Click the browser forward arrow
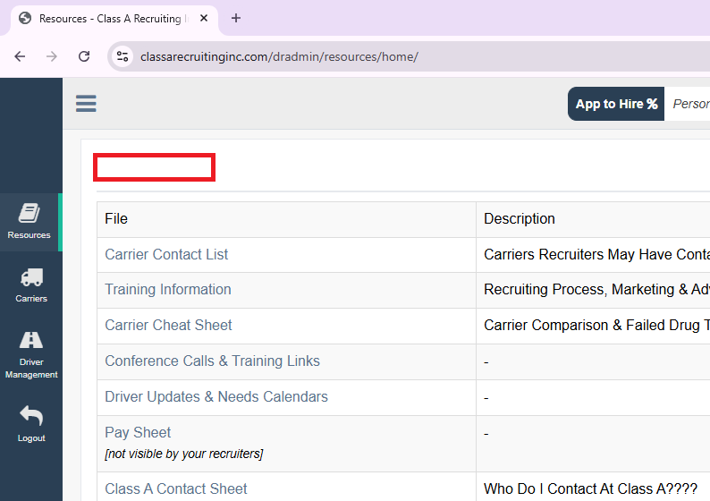This screenshot has width=710, height=501. [x=52, y=56]
